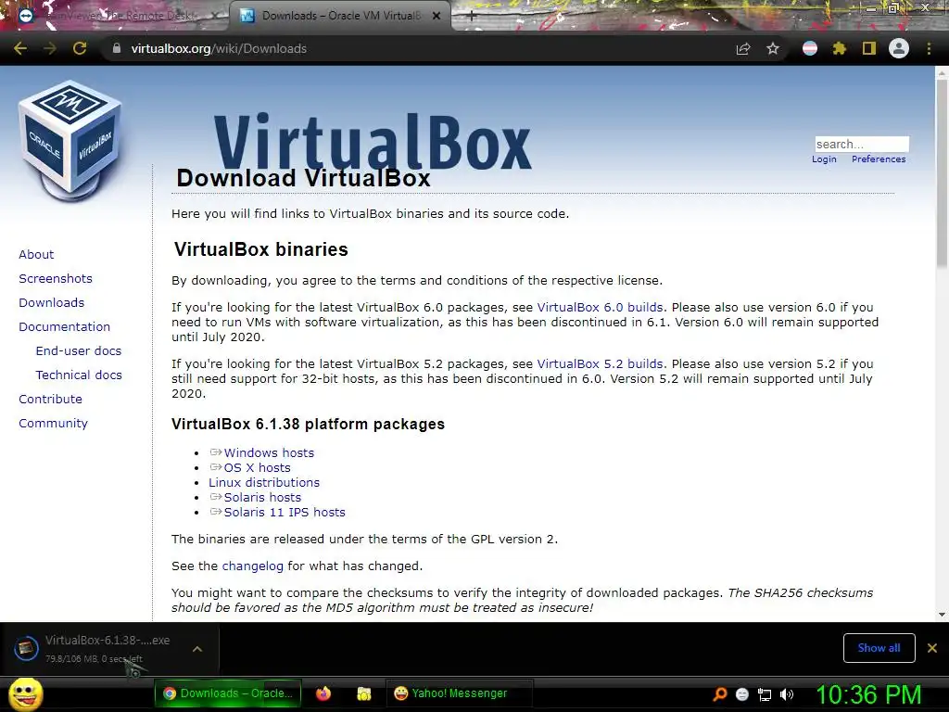The height and width of the screenshot is (712, 949).
Task: Open End-user docs in the sidebar
Action: click(x=79, y=351)
